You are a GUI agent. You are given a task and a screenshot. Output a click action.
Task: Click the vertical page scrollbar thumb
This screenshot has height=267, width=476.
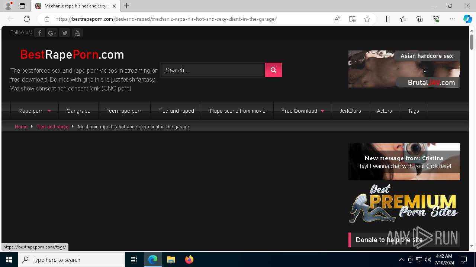(x=472, y=42)
